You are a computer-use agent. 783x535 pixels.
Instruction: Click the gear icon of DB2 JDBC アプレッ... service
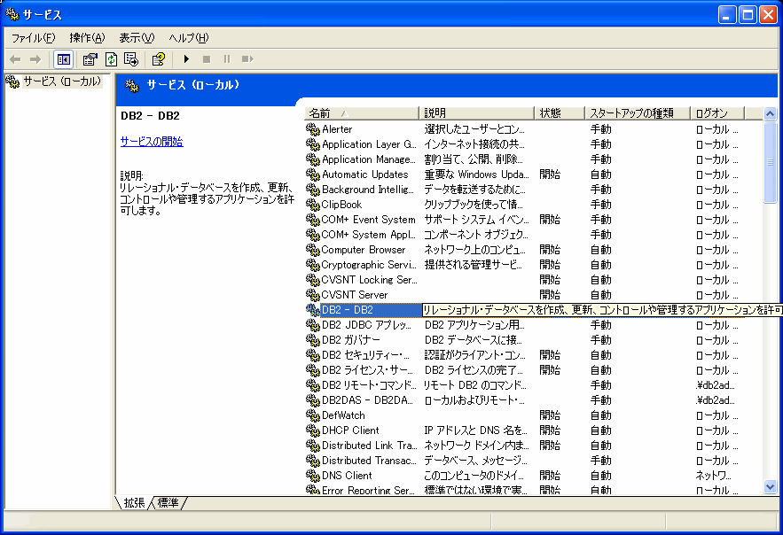(x=313, y=325)
